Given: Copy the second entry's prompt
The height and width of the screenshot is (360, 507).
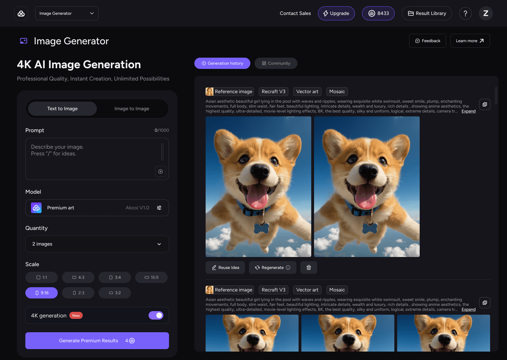Looking at the screenshot, I should 485,303.
